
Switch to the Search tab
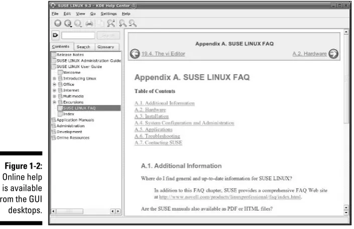(x=84, y=47)
